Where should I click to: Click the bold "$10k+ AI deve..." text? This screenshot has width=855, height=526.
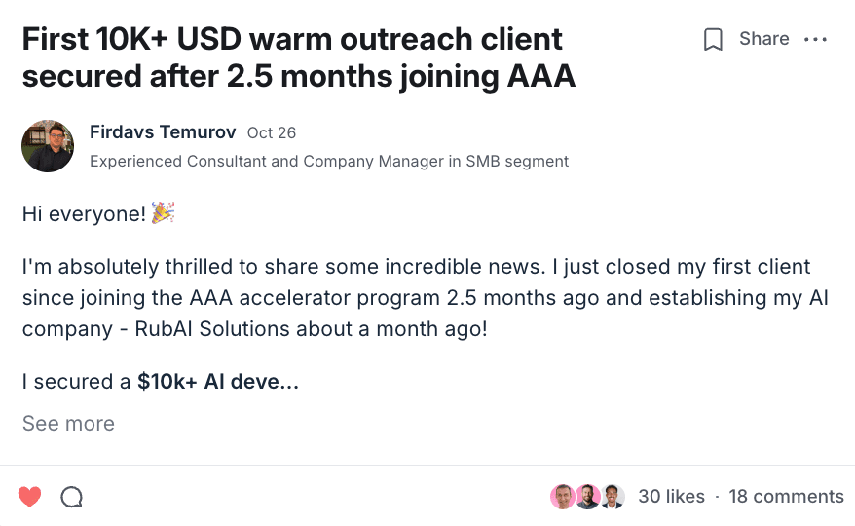(218, 382)
